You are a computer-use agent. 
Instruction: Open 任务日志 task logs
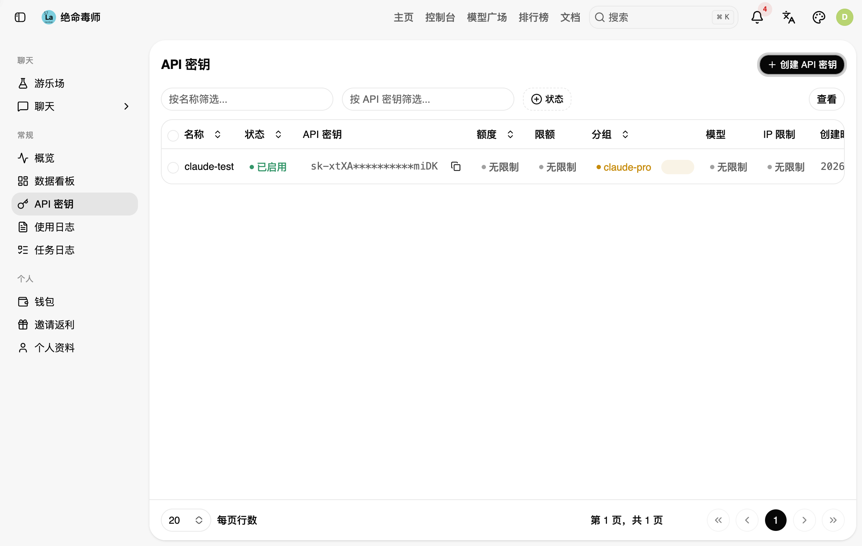click(75, 250)
